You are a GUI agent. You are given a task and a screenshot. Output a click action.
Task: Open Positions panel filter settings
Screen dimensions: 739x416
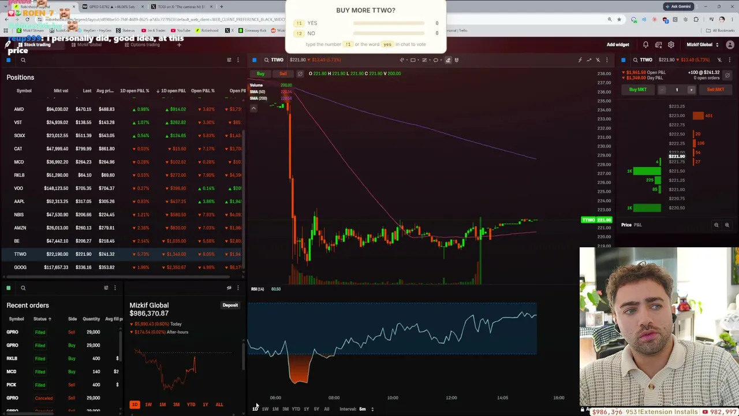[x=229, y=60]
